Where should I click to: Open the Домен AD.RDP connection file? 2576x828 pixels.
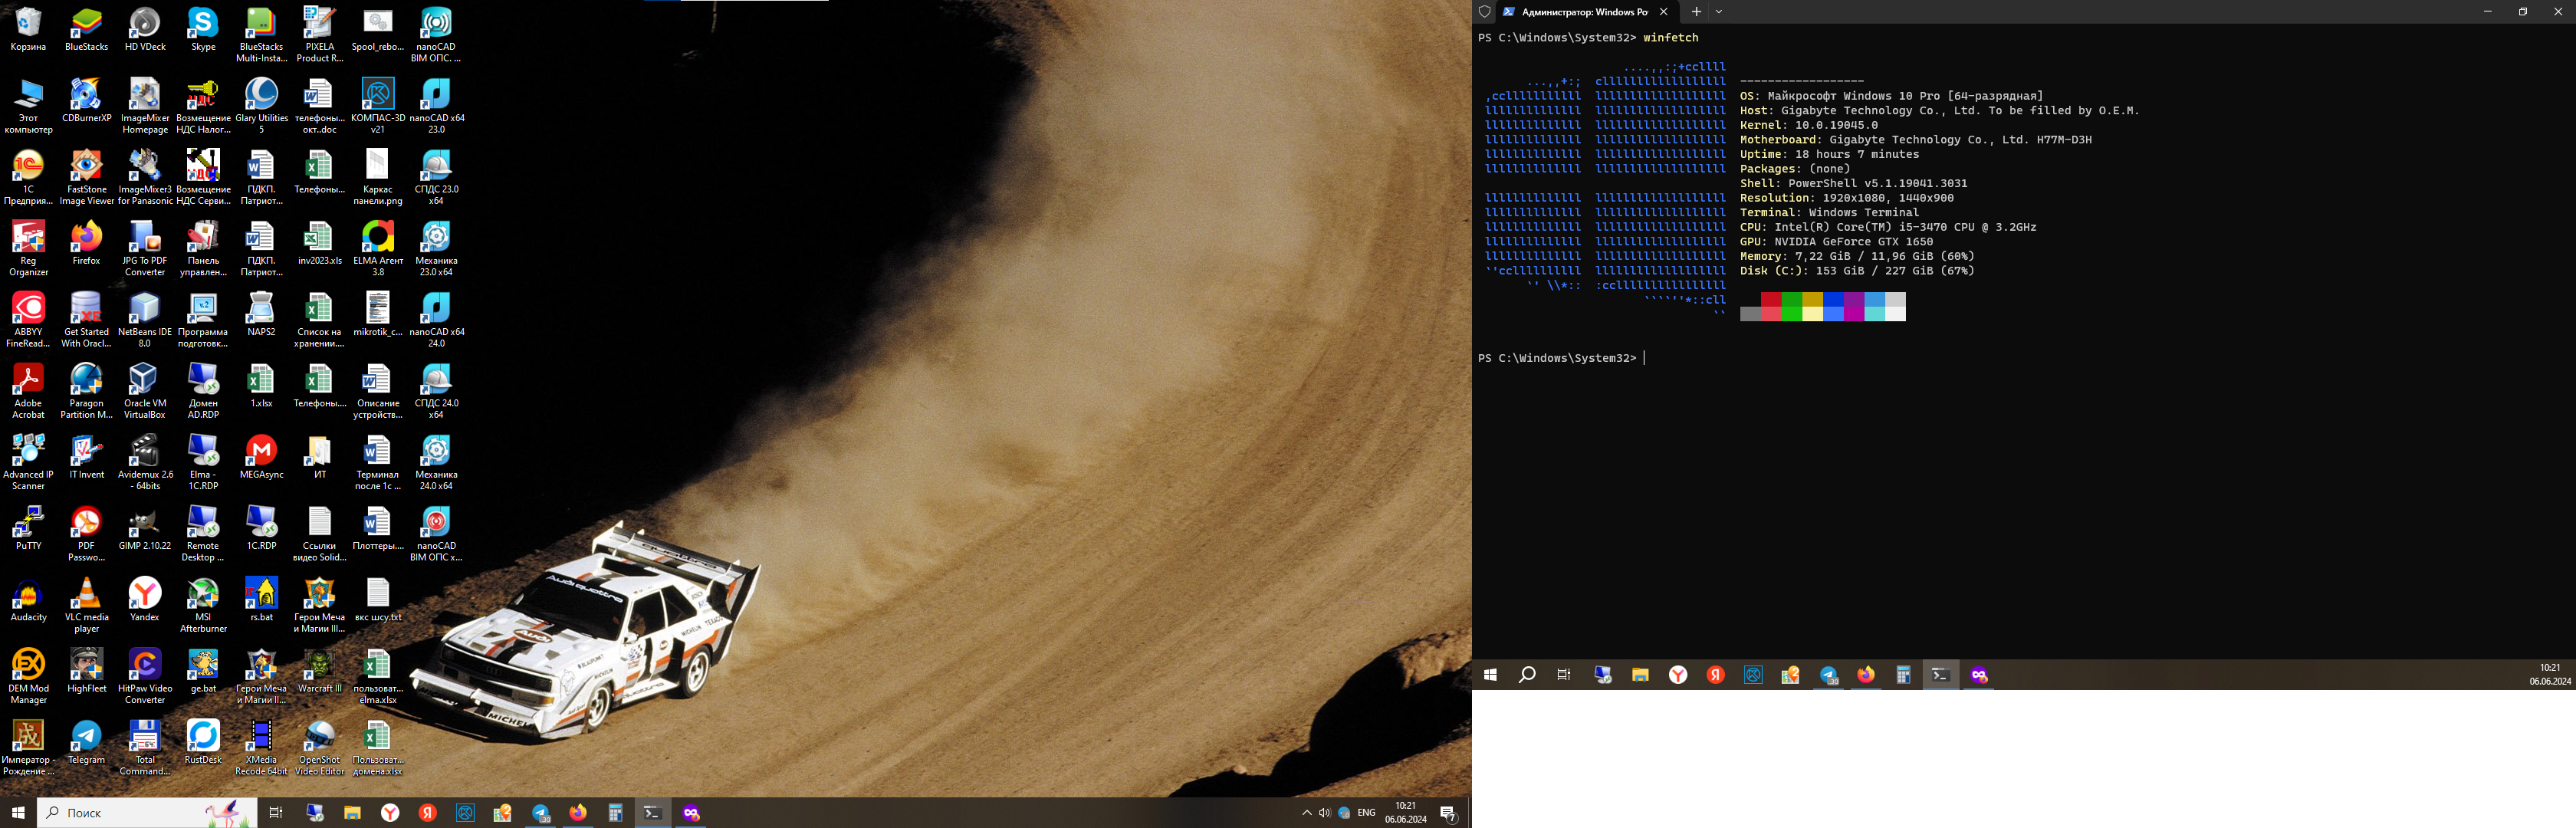(203, 391)
